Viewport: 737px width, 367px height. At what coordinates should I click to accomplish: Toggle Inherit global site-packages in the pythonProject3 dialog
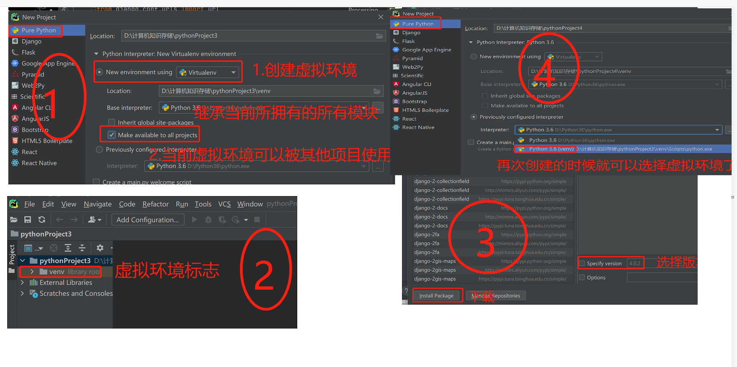coord(112,122)
